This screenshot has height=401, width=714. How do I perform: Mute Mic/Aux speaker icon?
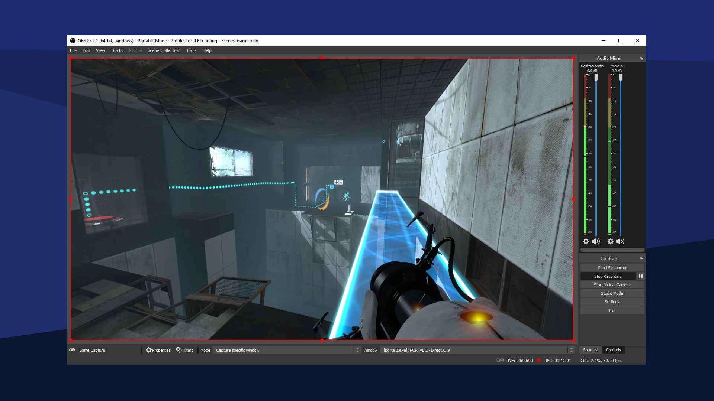pos(620,241)
